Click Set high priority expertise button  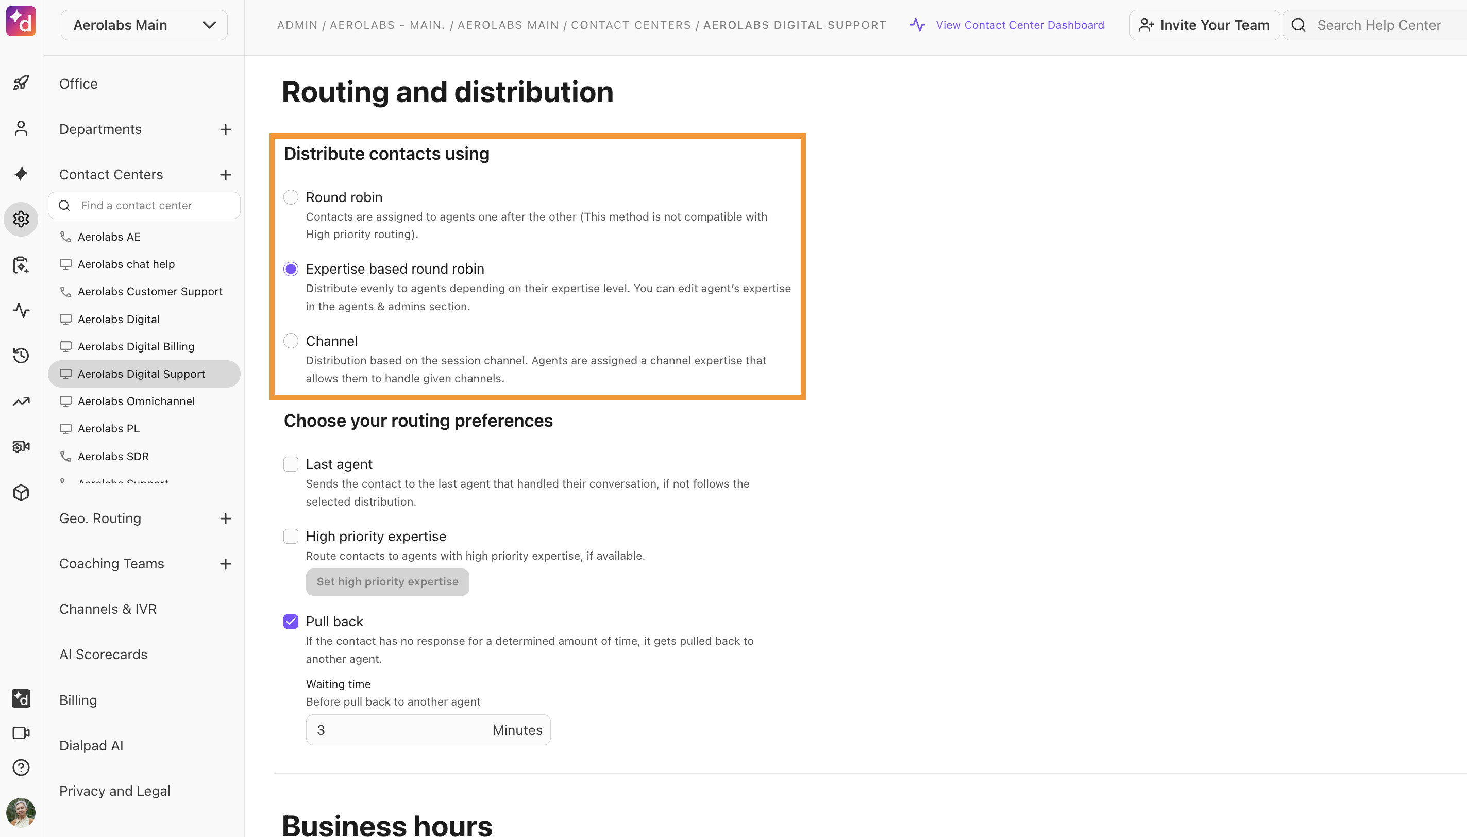pos(387,582)
